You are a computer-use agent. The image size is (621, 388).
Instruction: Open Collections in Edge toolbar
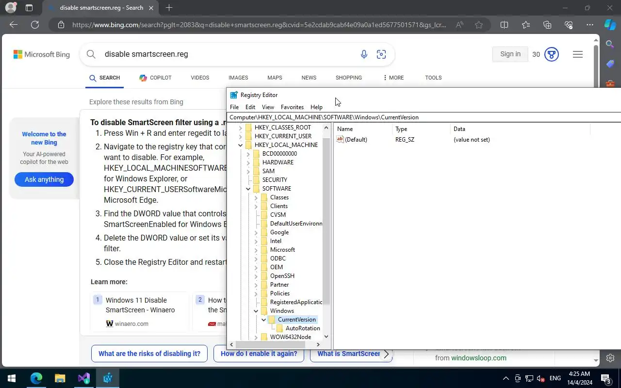tap(547, 25)
